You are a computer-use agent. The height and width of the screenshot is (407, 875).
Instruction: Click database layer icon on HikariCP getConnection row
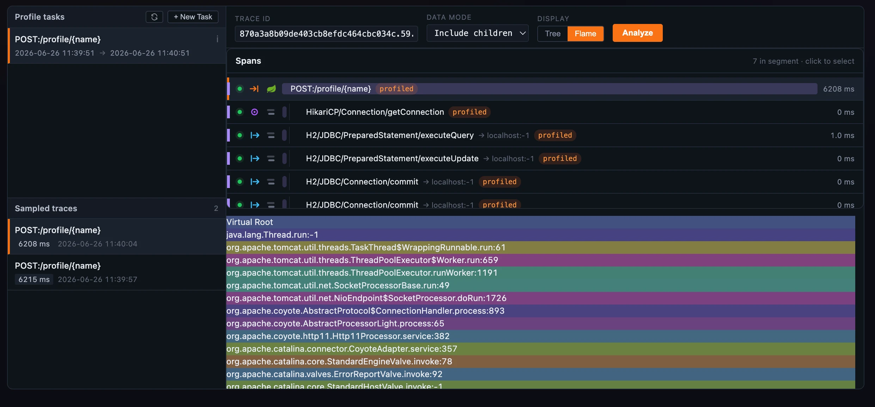tap(271, 112)
